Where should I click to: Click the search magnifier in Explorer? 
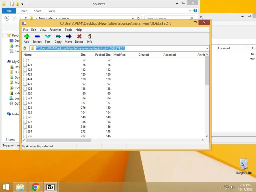point(191,18)
